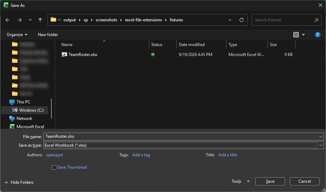Sort files by Type column
This screenshot has width=326, height=192.
[233, 45]
